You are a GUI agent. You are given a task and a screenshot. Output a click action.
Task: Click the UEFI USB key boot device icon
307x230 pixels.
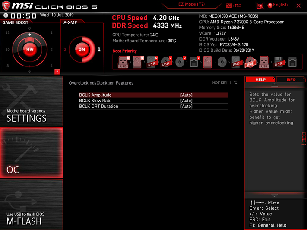tap(123, 62)
